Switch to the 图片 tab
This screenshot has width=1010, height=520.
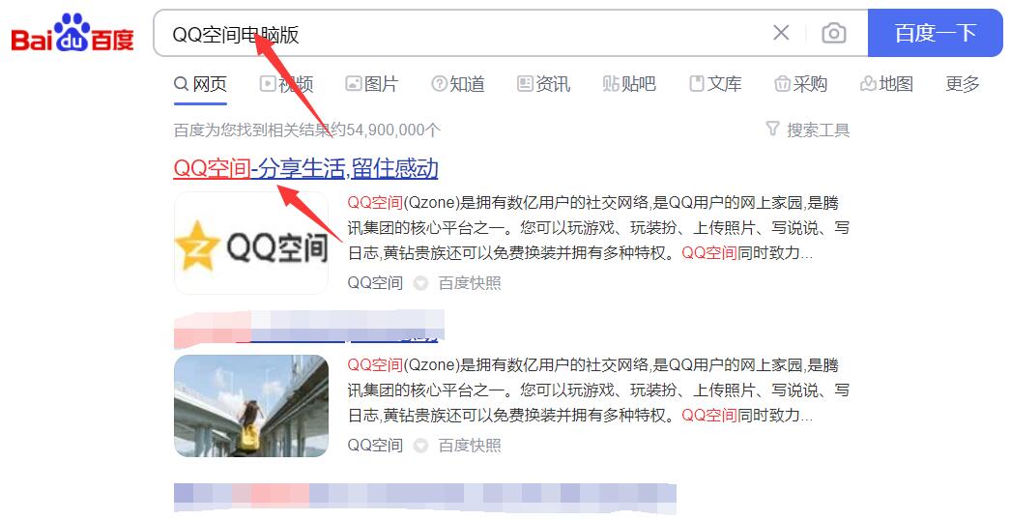click(372, 84)
